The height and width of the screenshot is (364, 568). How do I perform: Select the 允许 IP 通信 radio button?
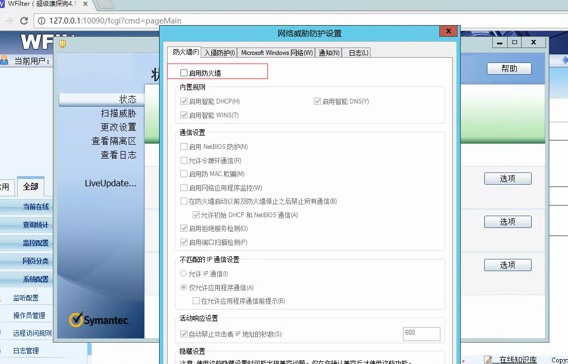184,274
